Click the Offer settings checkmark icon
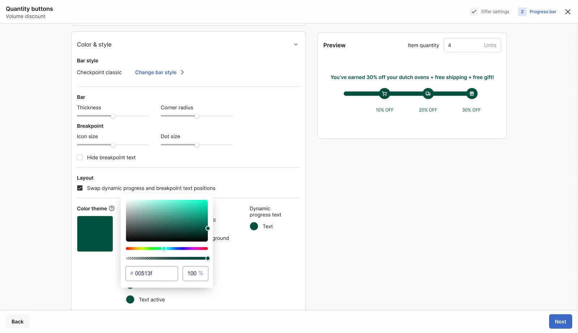This screenshot has width=578, height=333. (474, 12)
